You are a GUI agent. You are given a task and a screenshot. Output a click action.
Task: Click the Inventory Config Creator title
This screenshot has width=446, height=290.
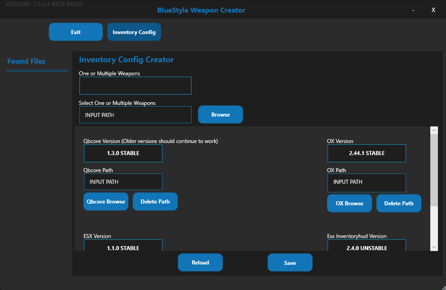pos(126,59)
